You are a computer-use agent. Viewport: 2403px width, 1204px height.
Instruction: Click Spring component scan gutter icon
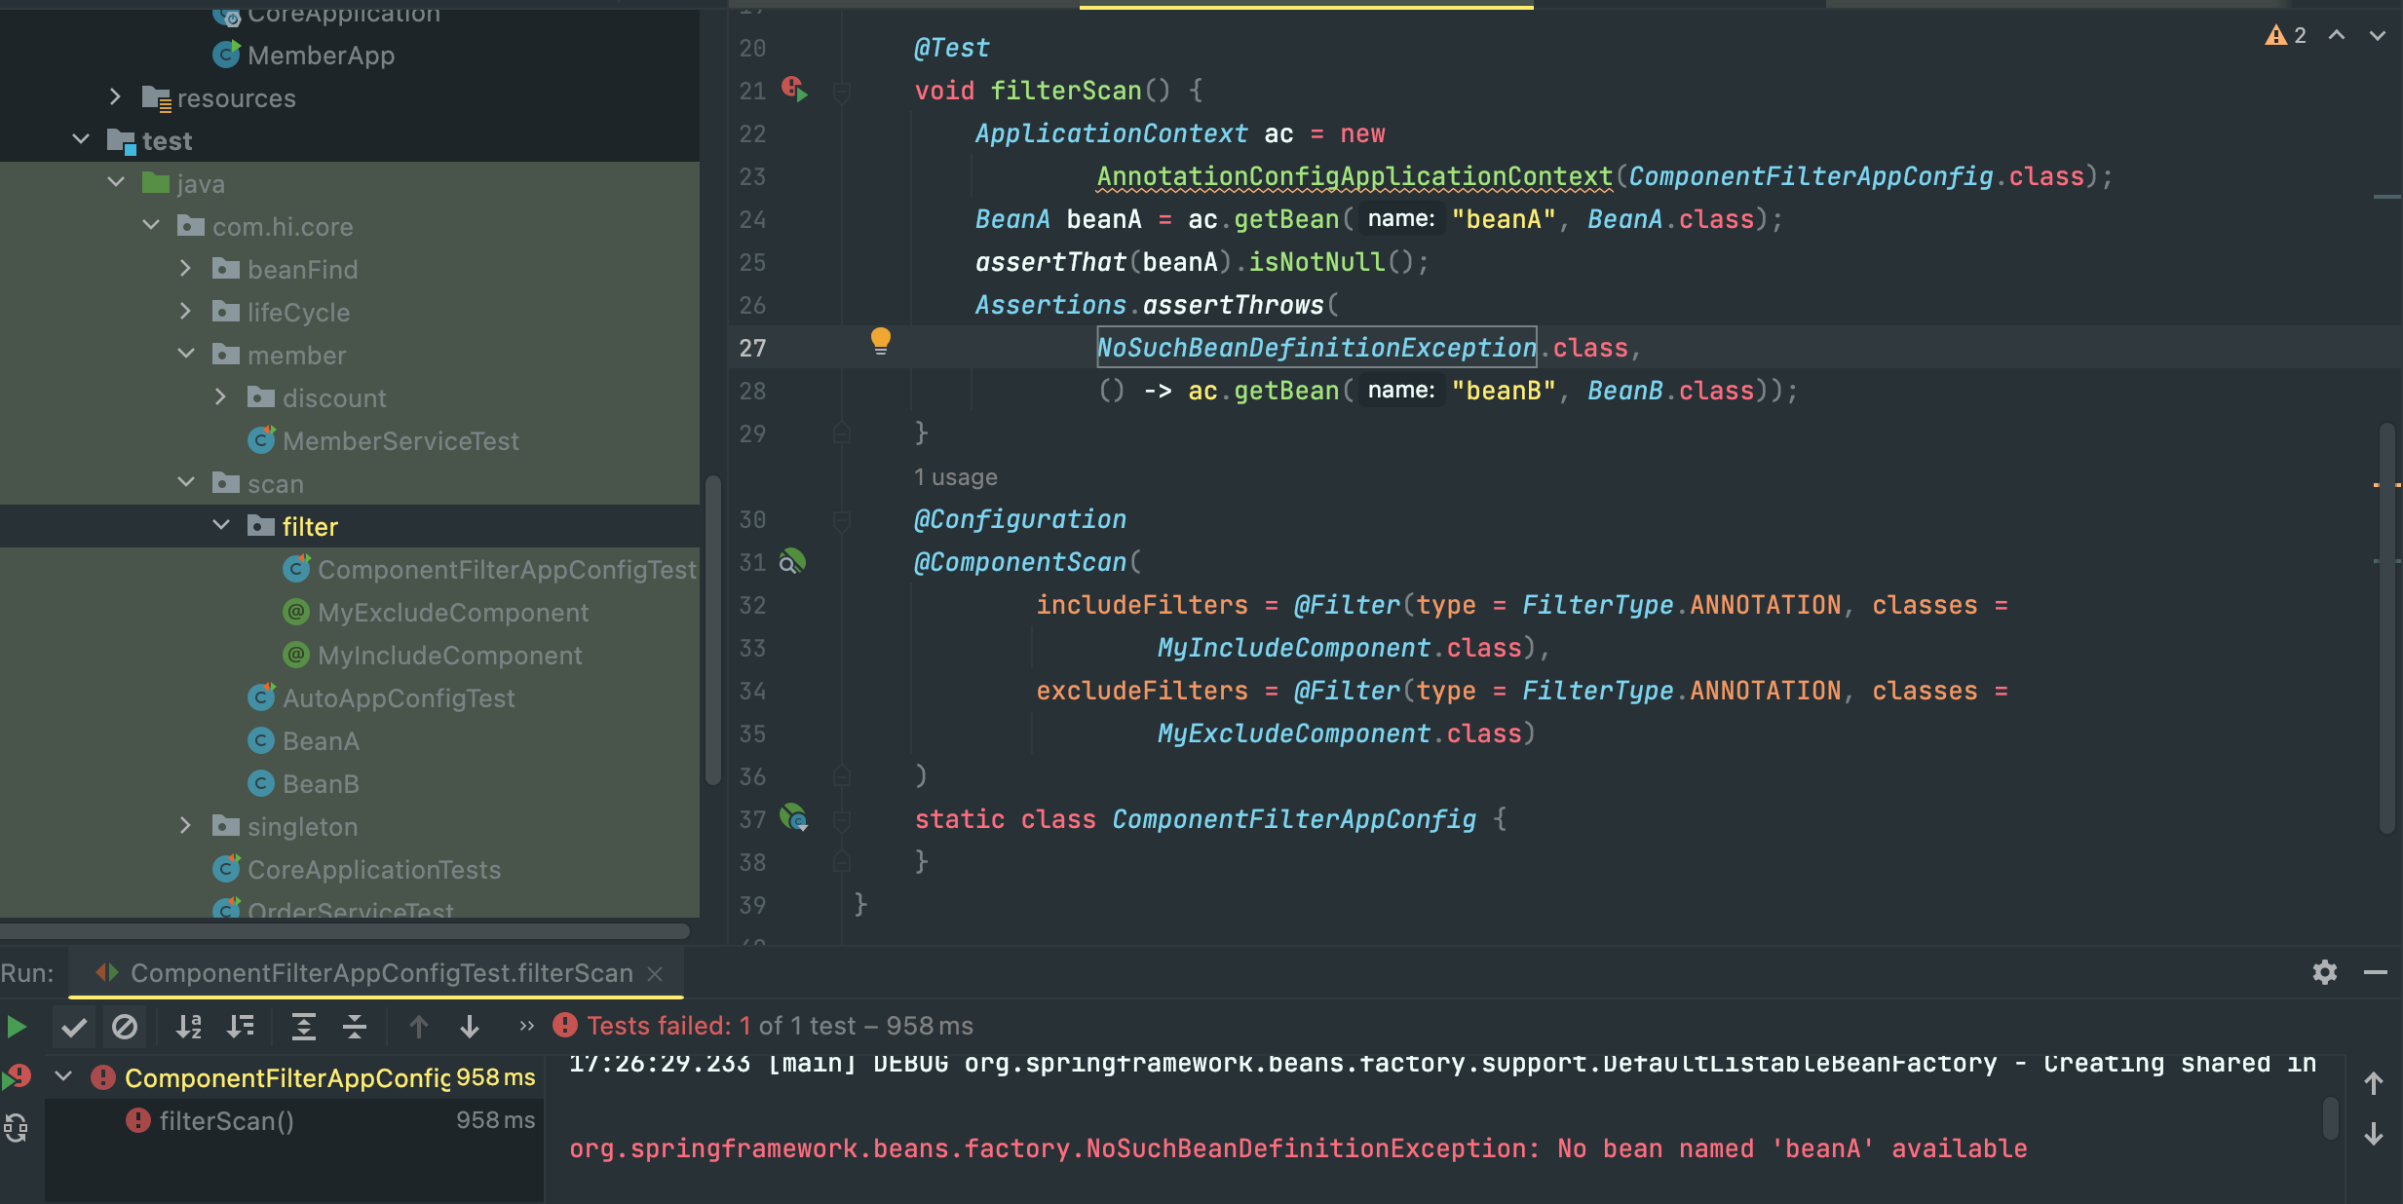pyautogui.click(x=792, y=561)
